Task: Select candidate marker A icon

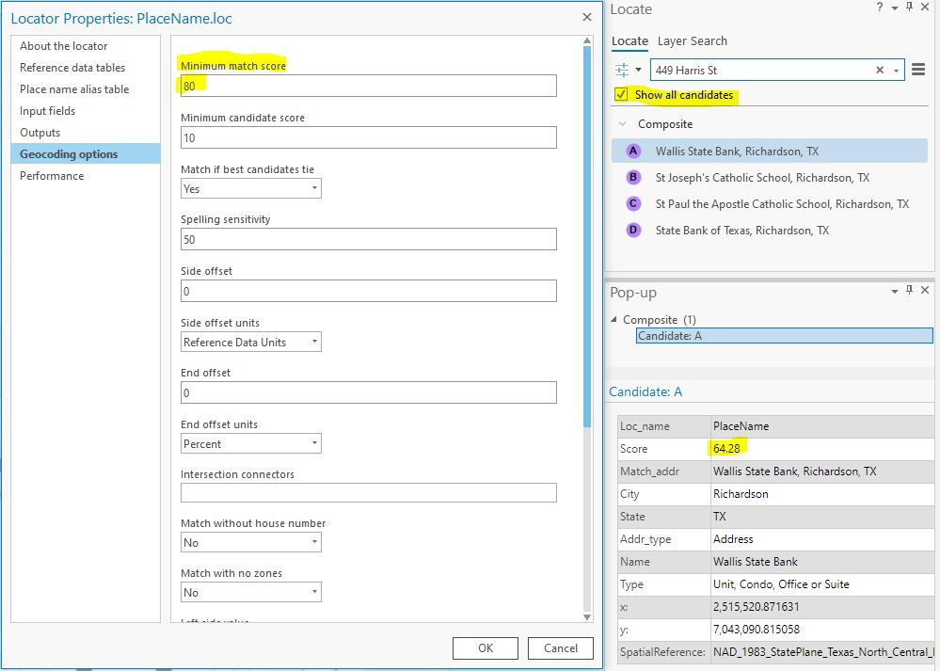Action: [x=633, y=152]
